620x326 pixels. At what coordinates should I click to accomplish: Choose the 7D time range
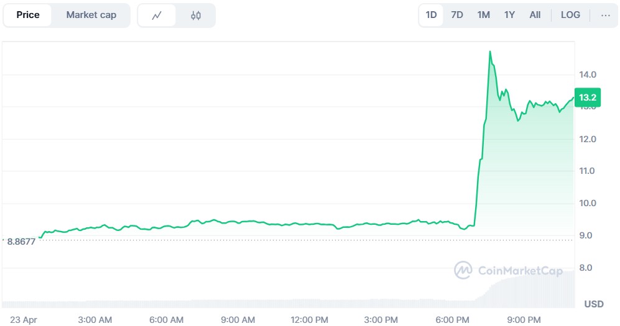coord(457,15)
